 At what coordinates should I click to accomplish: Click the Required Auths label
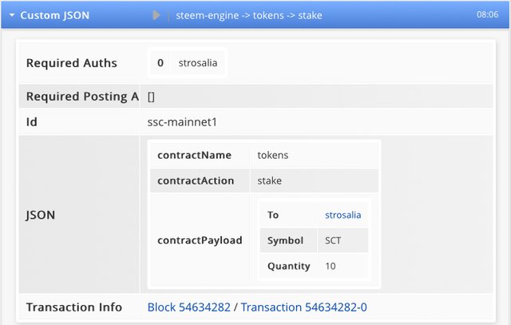point(71,63)
